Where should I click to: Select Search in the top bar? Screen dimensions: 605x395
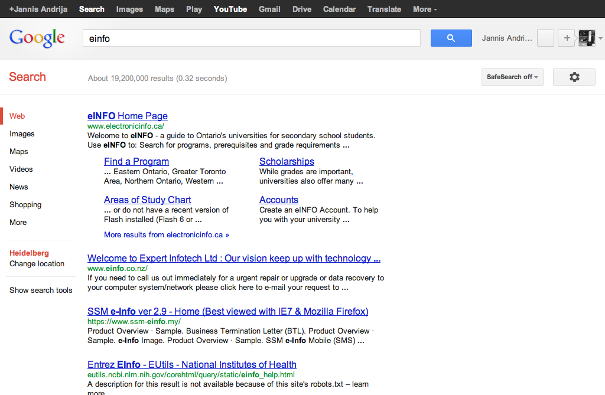click(92, 9)
